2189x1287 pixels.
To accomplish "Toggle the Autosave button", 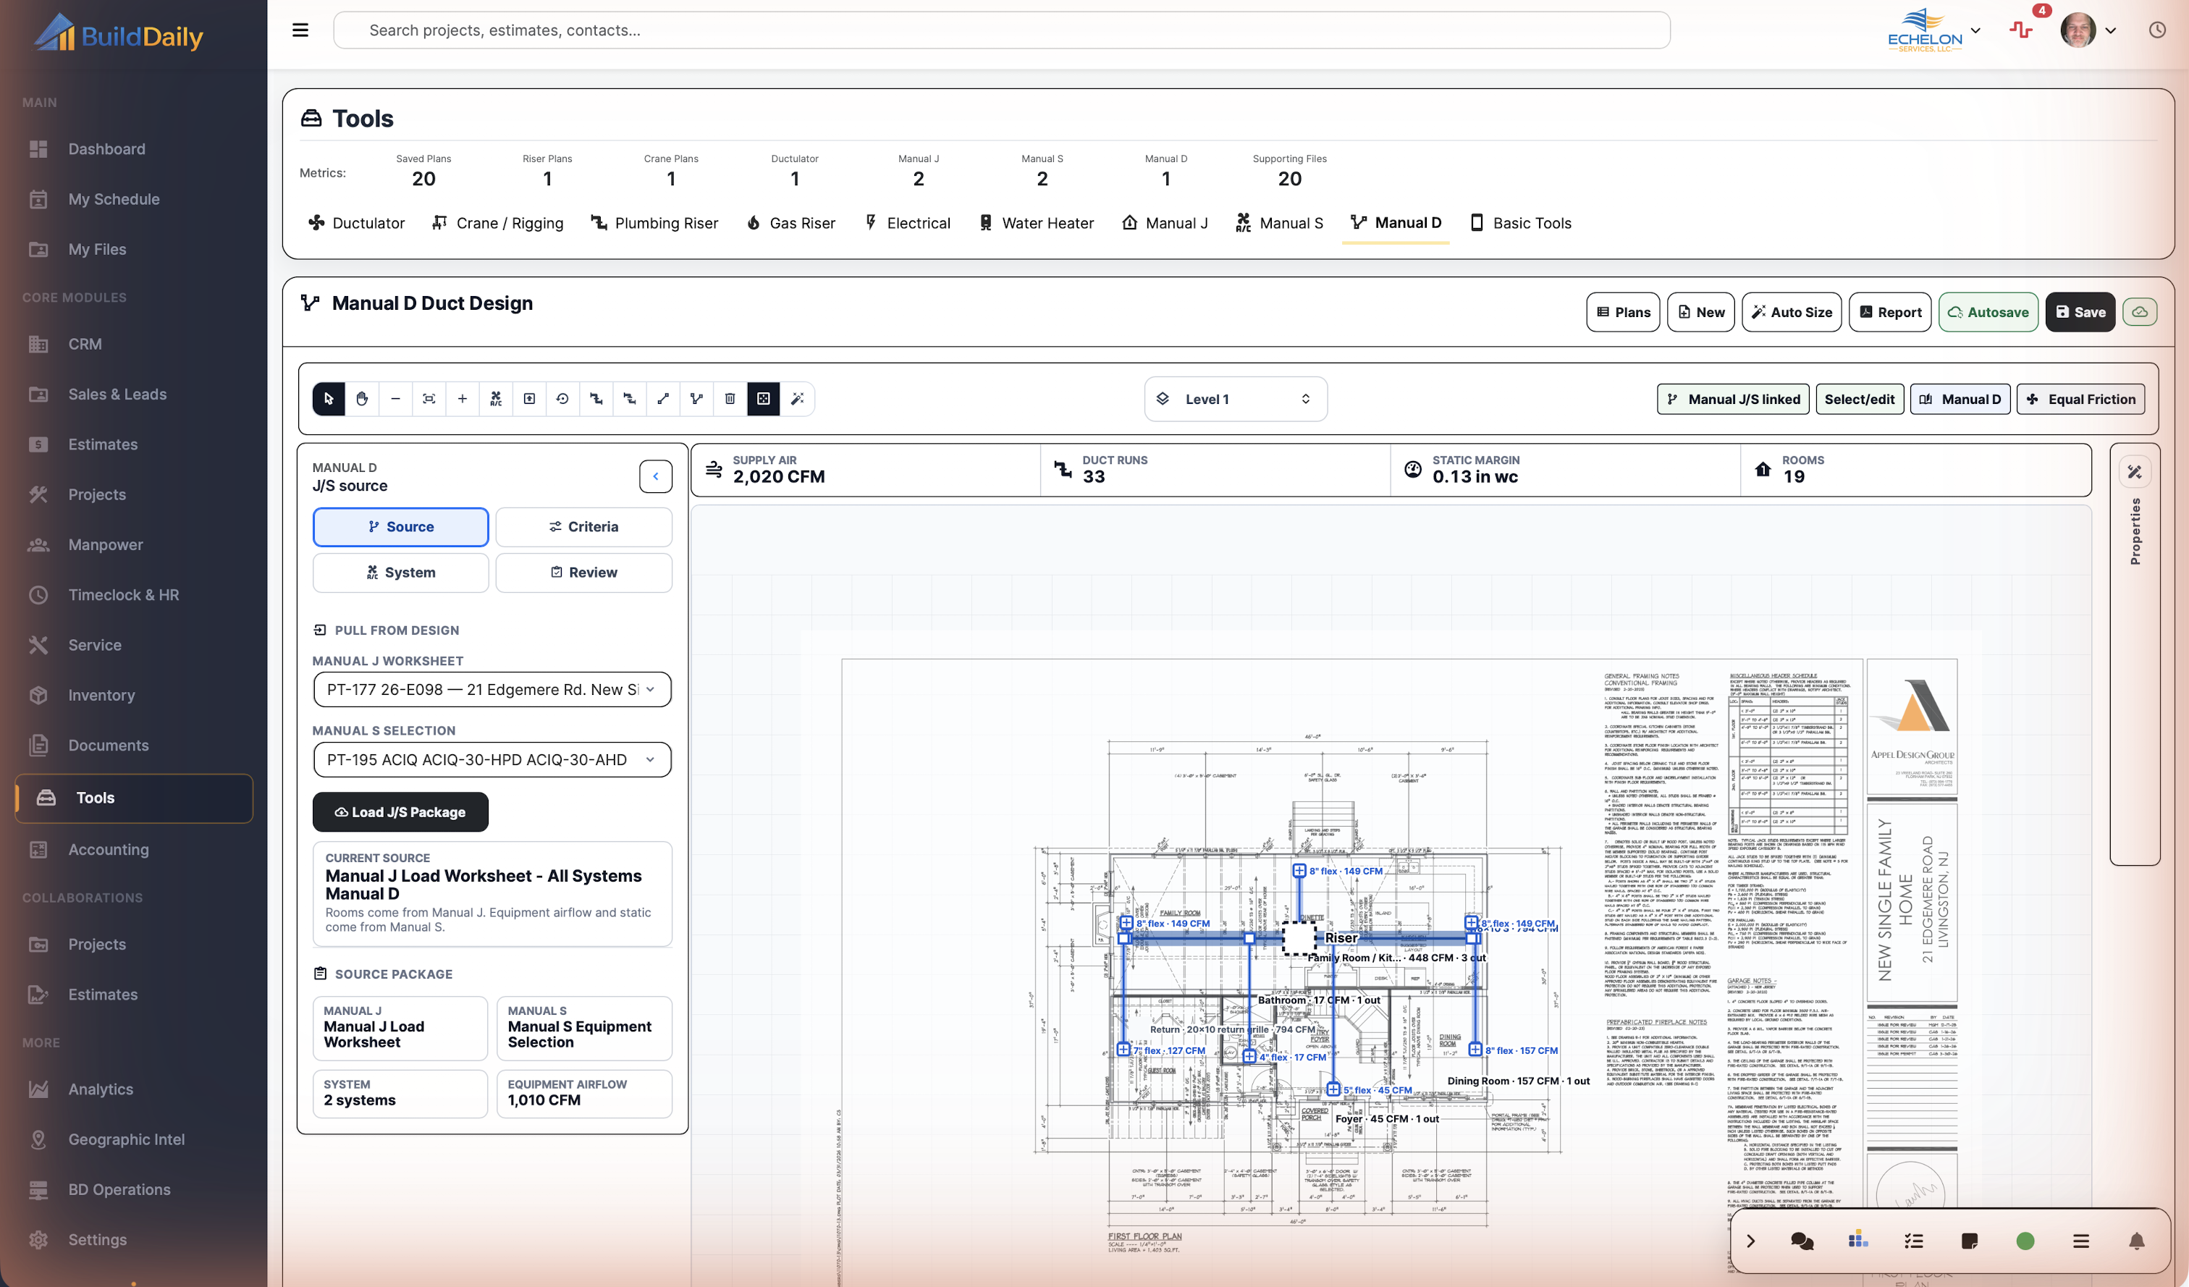I will point(1988,312).
